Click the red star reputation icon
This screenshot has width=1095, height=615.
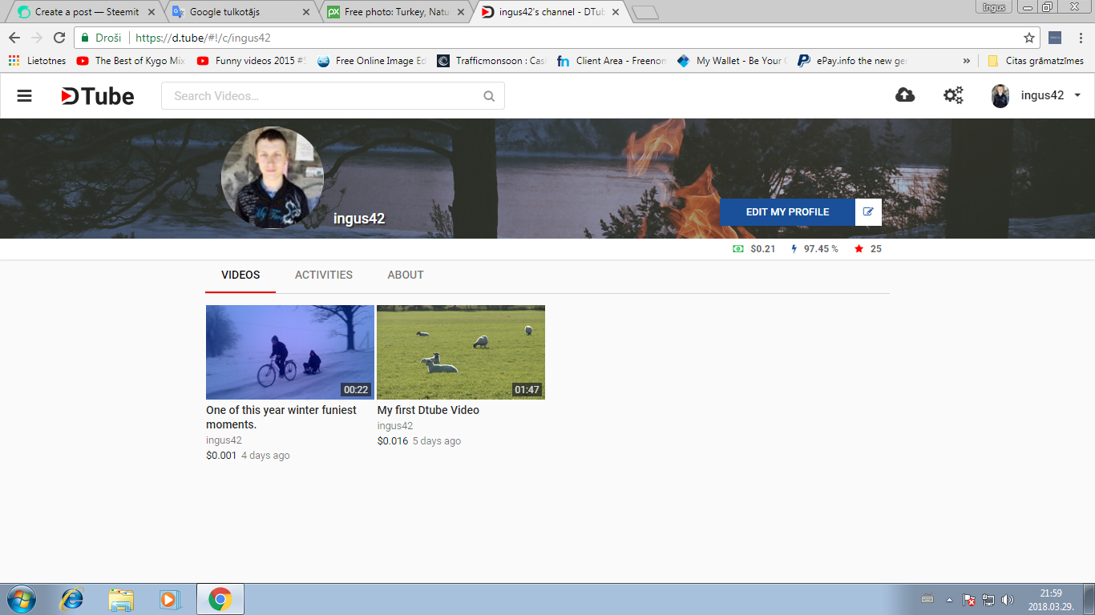pyautogui.click(x=859, y=249)
